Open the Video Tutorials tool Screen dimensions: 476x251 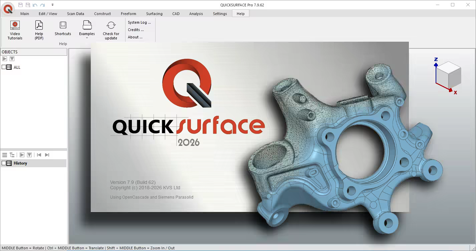tap(14, 29)
